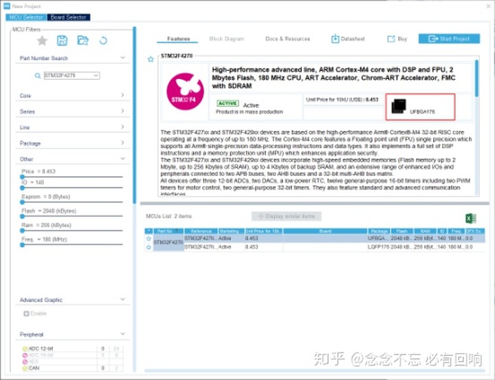The image size is (495, 380).
Task: Open the Block Diagram tab
Action: [x=227, y=39]
